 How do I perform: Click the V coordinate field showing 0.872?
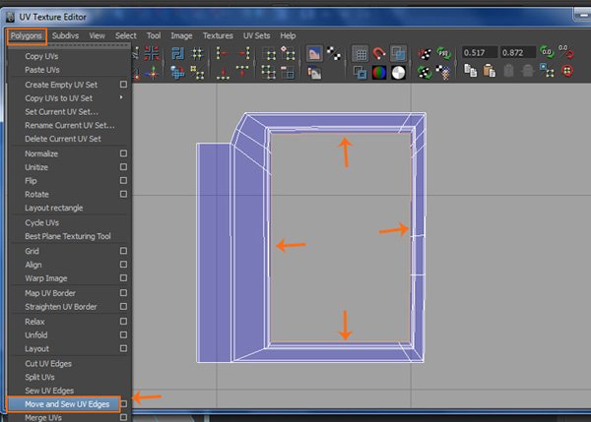tap(518, 52)
